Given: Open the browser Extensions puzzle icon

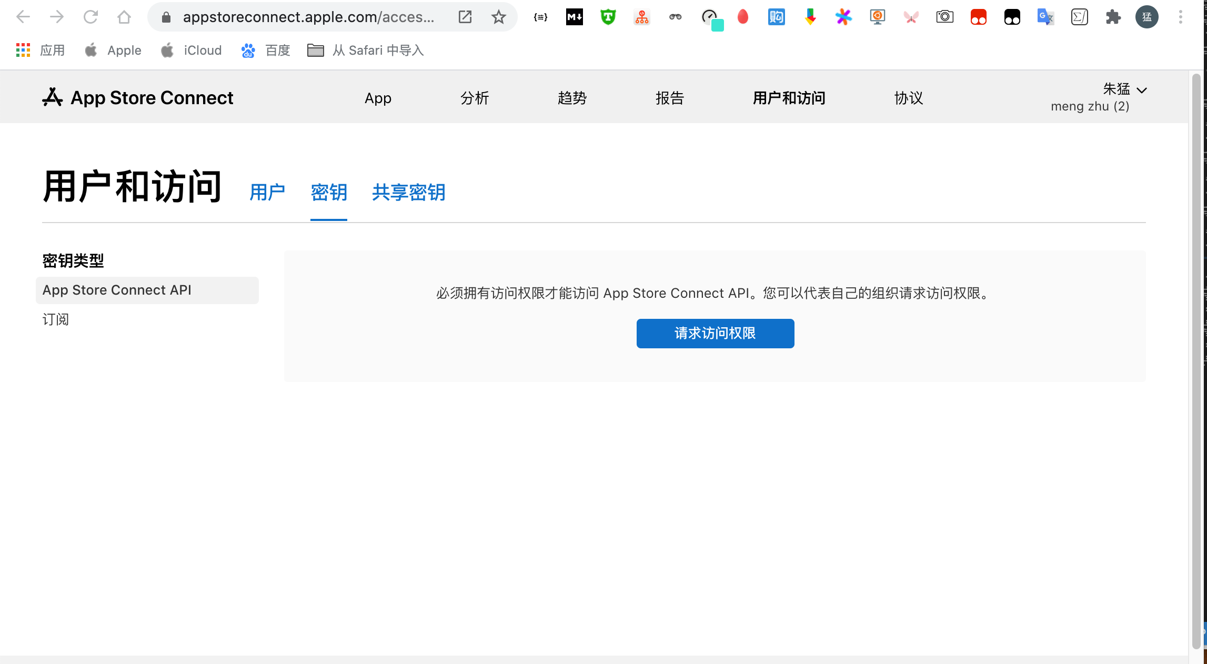Looking at the screenshot, I should (x=1113, y=17).
